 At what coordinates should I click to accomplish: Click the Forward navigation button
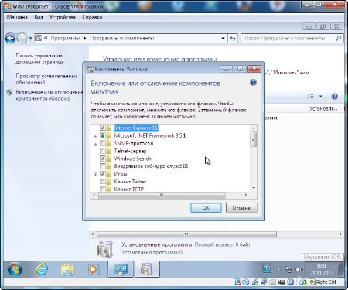coord(22,39)
